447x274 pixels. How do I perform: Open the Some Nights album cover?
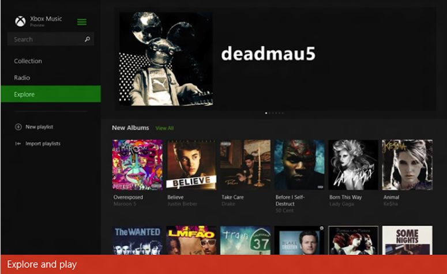coord(407,241)
